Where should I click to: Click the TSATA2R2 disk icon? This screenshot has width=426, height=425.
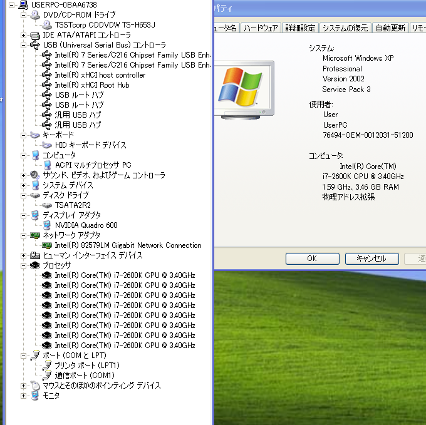(47, 205)
